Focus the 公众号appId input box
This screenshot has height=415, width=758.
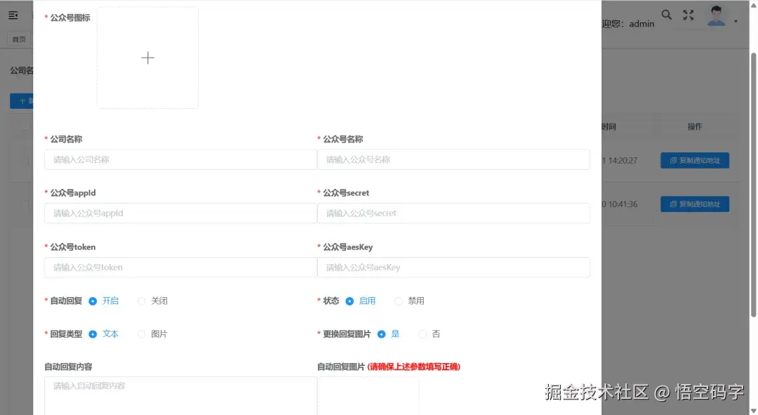pos(180,213)
